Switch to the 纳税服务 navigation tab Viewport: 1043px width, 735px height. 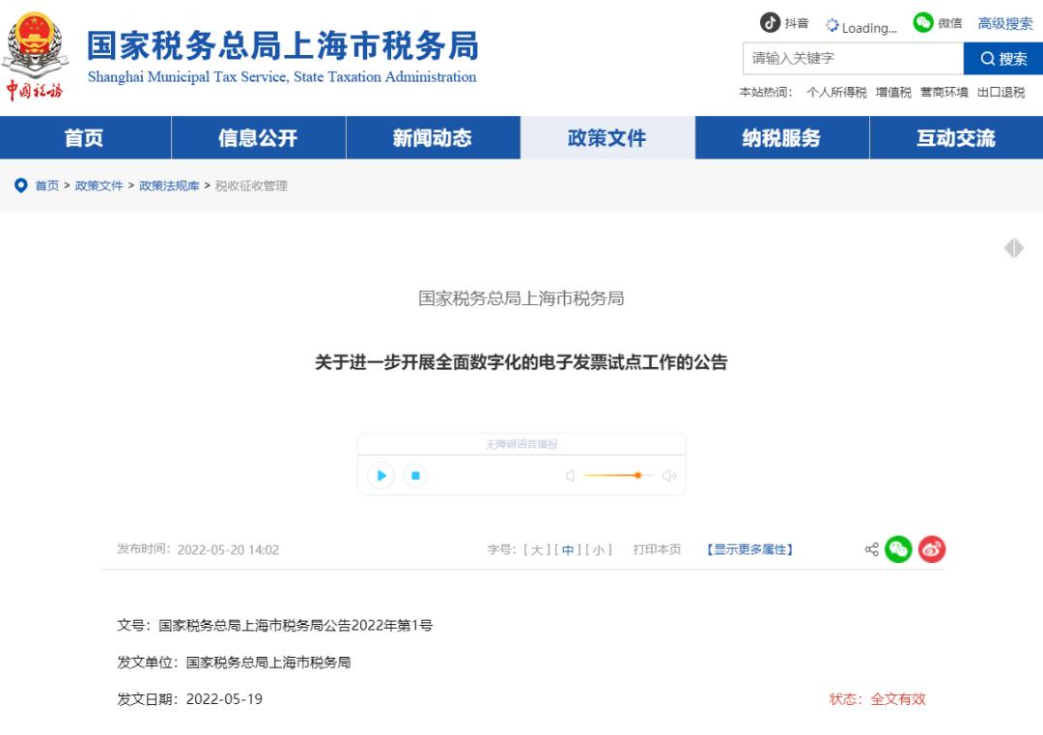coord(780,138)
